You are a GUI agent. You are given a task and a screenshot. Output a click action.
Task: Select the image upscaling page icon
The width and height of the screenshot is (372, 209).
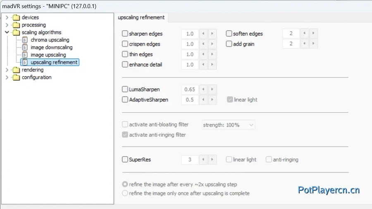tap(25, 55)
